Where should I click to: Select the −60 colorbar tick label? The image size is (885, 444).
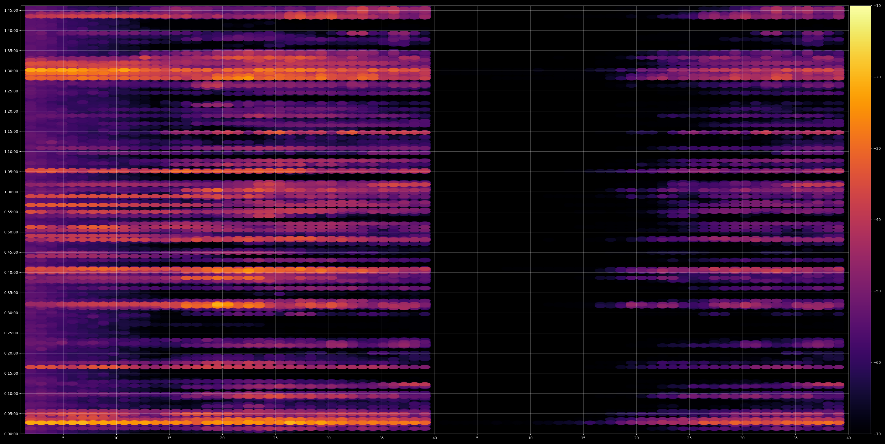[877, 363]
